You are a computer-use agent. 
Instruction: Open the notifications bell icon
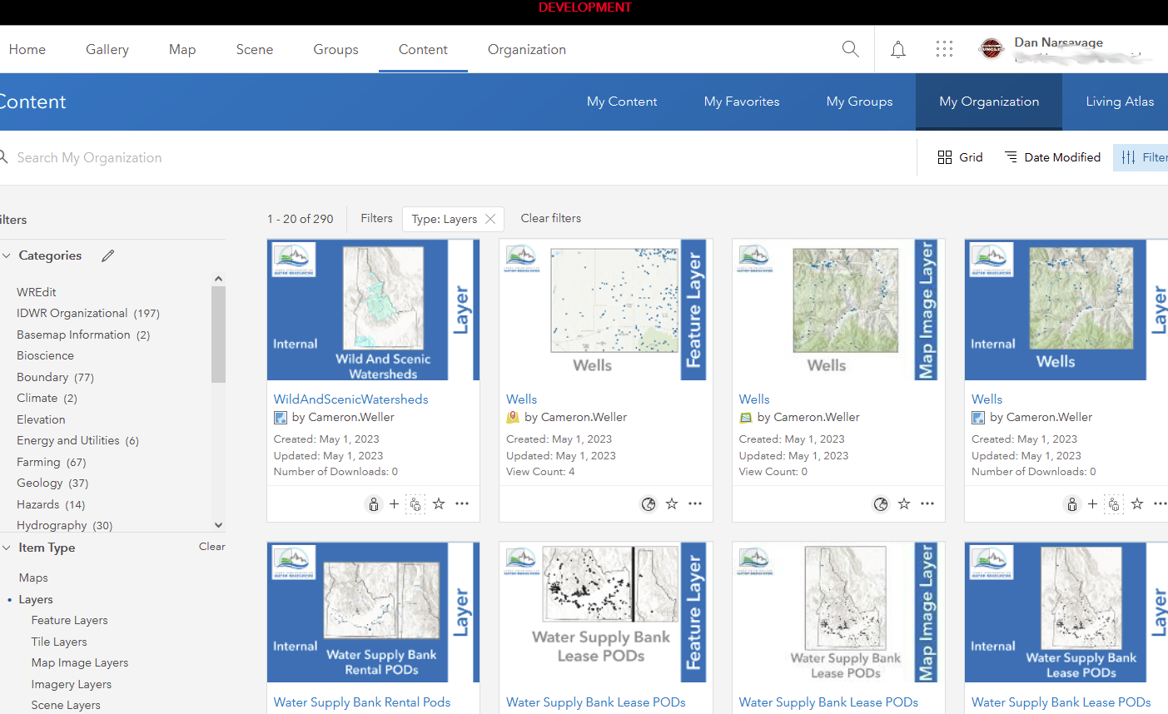(x=897, y=49)
